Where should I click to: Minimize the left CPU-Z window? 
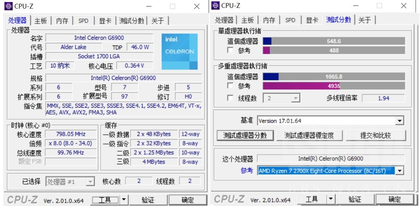pyautogui.click(x=148, y=7)
